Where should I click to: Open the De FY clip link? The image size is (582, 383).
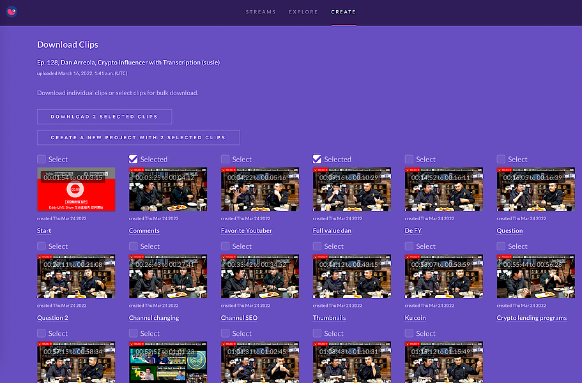[413, 230]
